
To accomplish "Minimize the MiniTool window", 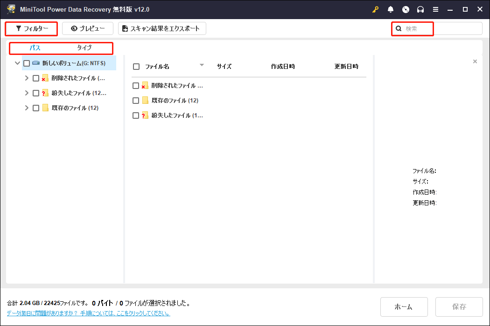I will coord(450,10).
